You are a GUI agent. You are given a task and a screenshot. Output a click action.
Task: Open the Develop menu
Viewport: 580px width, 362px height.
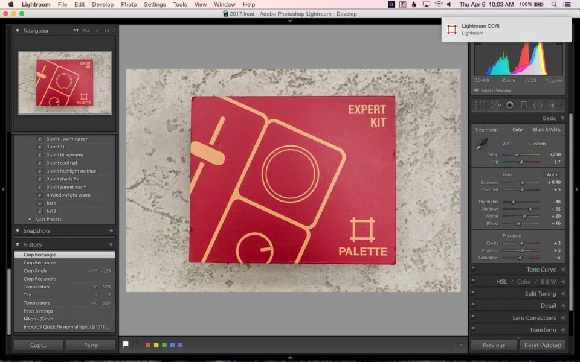103,4
